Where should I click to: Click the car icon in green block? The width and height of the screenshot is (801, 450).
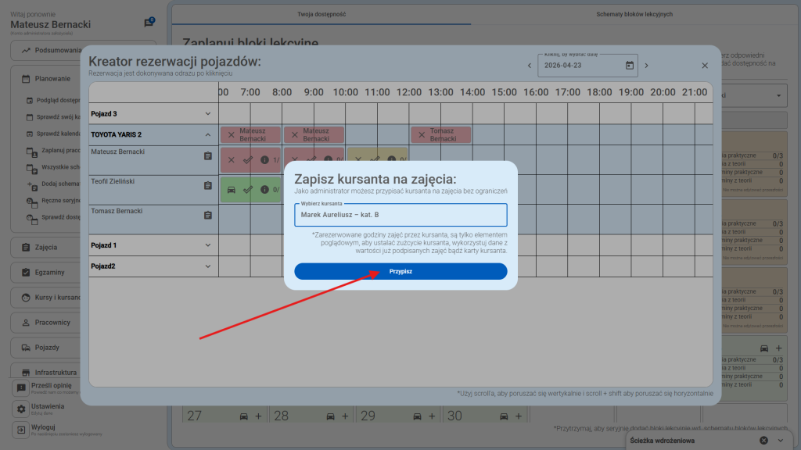pyautogui.click(x=231, y=189)
